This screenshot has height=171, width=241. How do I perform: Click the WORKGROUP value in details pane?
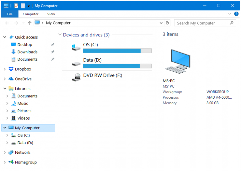point(217,92)
